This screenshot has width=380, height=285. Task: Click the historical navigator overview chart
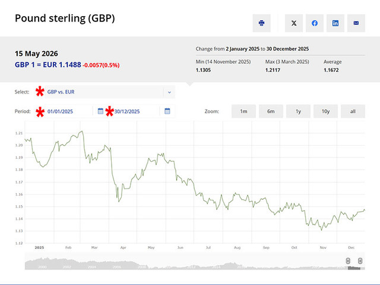195,262
